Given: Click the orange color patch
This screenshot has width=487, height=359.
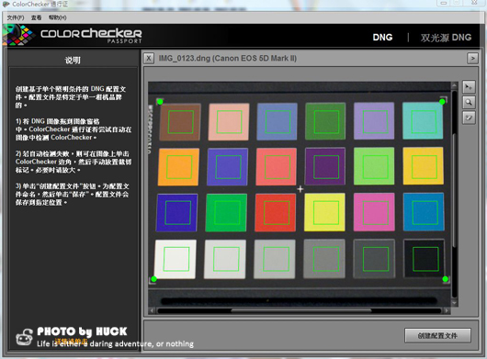Looking at the screenshot, I should coord(178,167).
